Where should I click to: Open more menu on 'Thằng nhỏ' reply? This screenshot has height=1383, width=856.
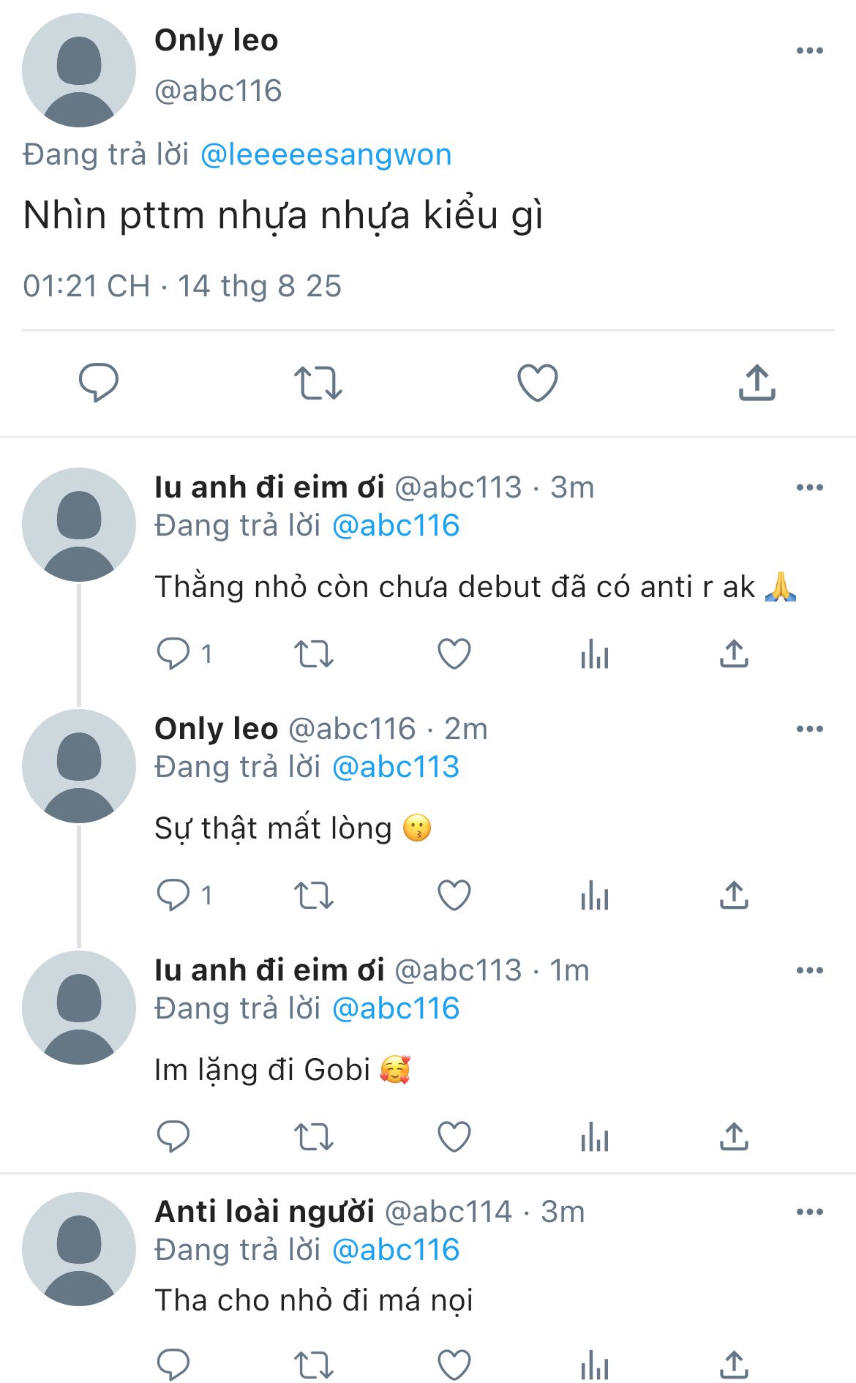click(809, 487)
